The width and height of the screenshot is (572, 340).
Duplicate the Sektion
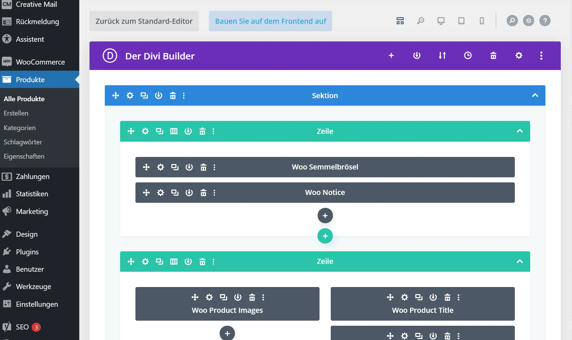pyautogui.click(x=144, y=95)
